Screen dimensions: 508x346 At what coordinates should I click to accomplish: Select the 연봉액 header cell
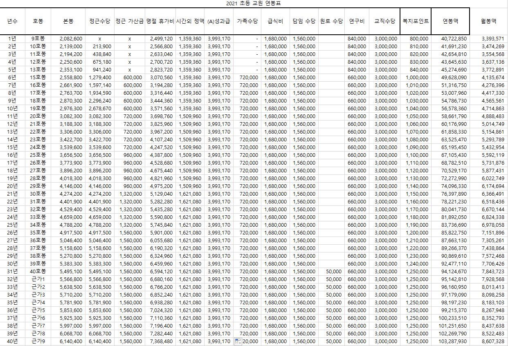[450, 21]
